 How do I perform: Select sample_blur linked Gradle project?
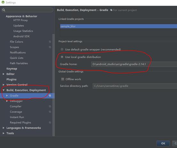click(x=119, y=26)
